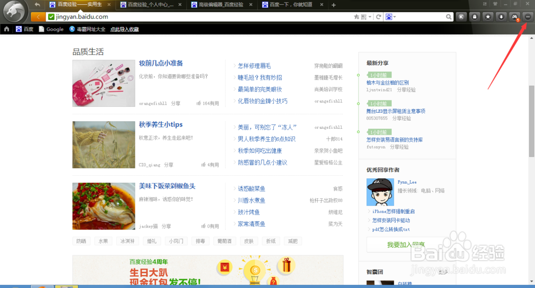Open 怎样修理眉毛 link

[254, 66]
